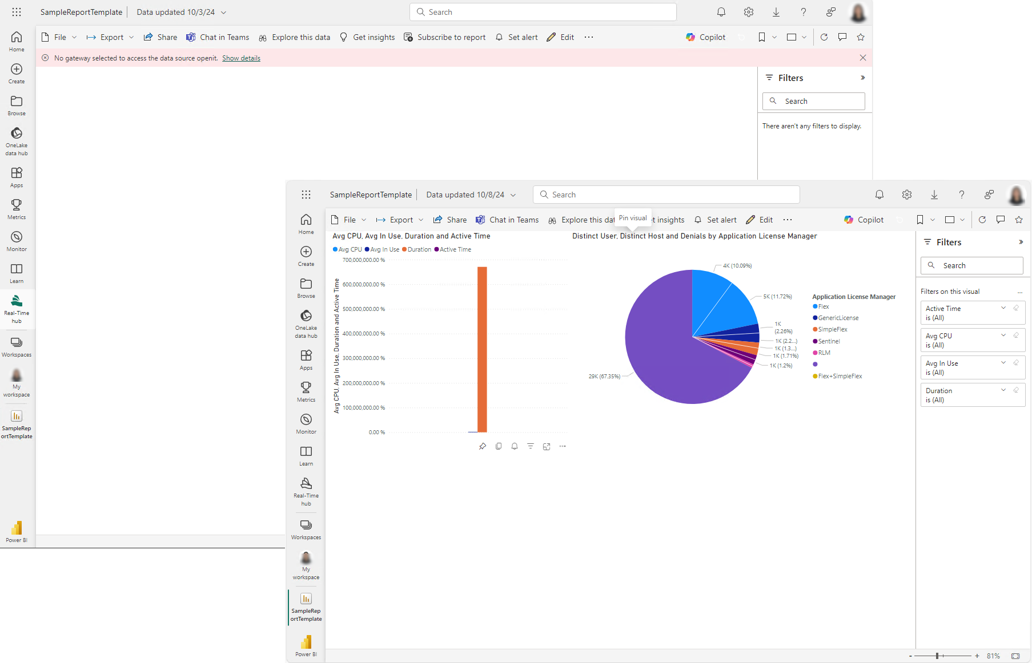Image resolution: width=1032 pixels, height=663 pixels.
Task: Click the zoom slider handle in status bar
Action: (937, 656)
